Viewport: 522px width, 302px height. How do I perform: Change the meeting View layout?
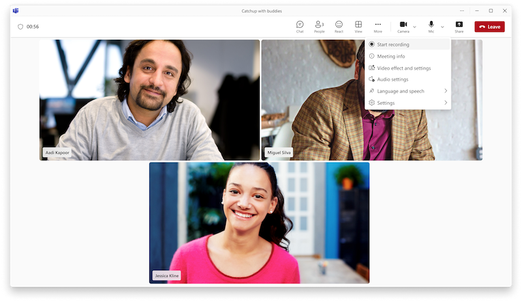[358, 26]
